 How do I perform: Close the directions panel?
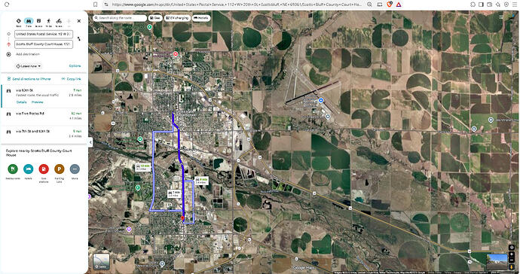[x=79, y=21]
